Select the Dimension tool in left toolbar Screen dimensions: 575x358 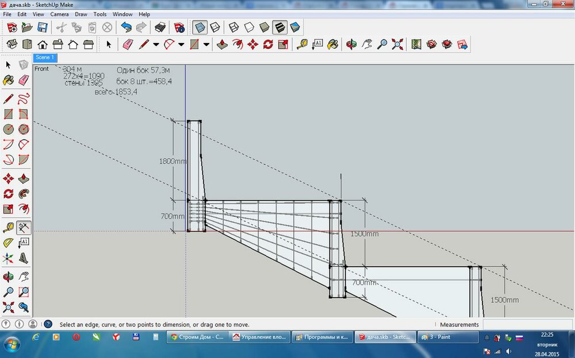click(24, 227)
